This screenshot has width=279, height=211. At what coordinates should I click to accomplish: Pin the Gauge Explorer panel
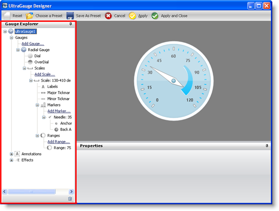(70, 24)
